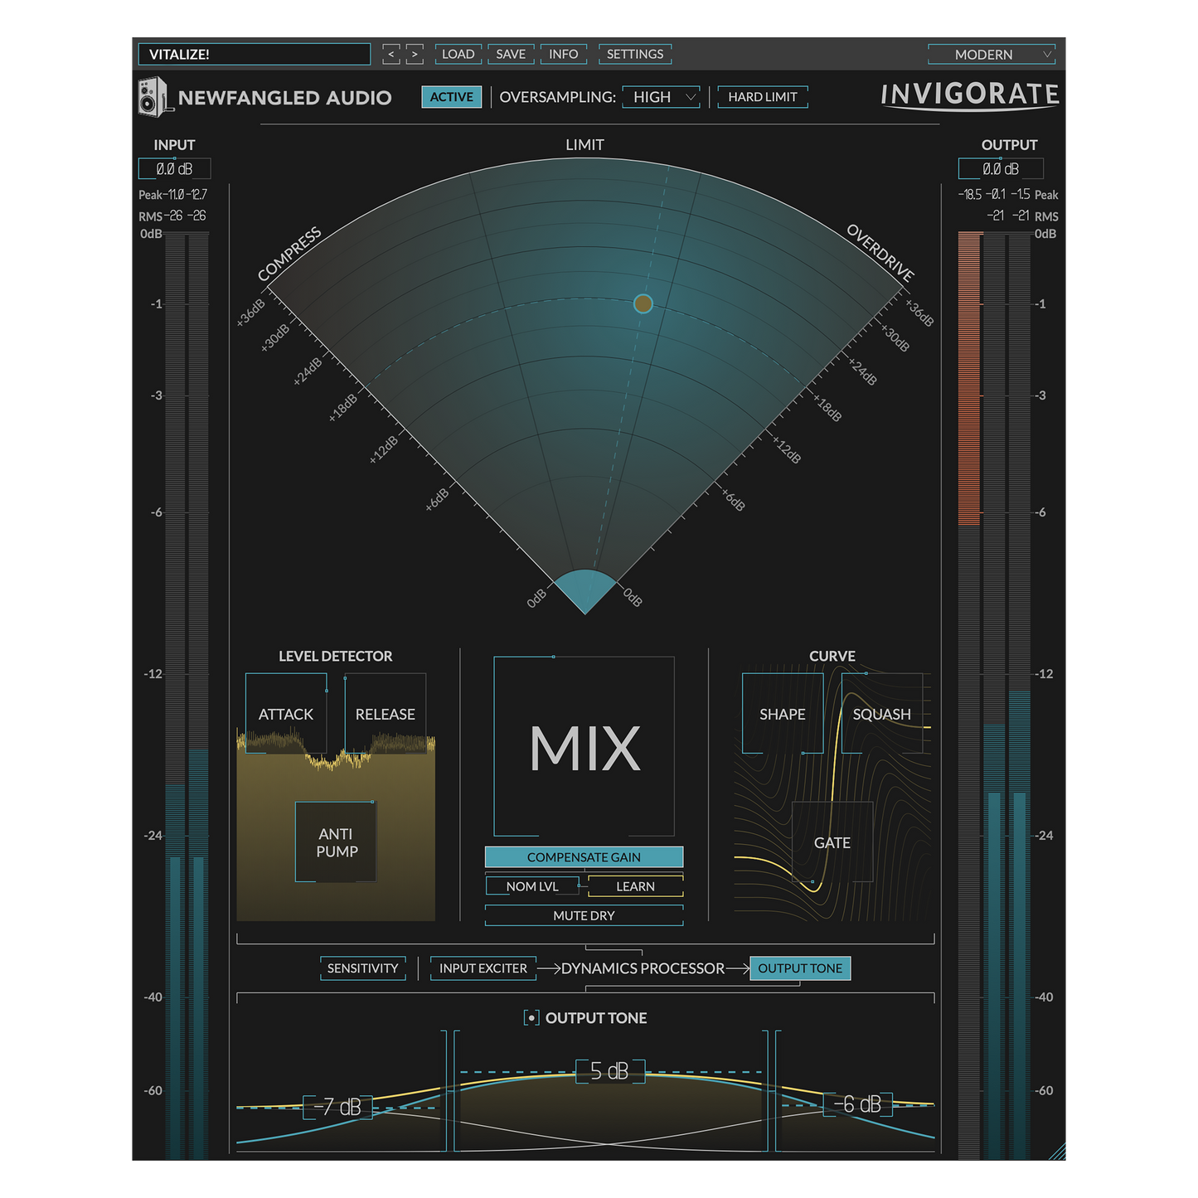Click the Load preset button
The image size is (1198, 1198).
(x=458, y=55)
